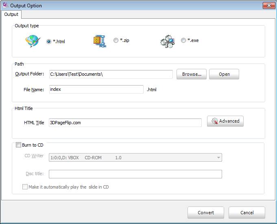The height and width of the screenshot is (224, 277).
Task: Close the Output Option window
Action: click(269, 5)
